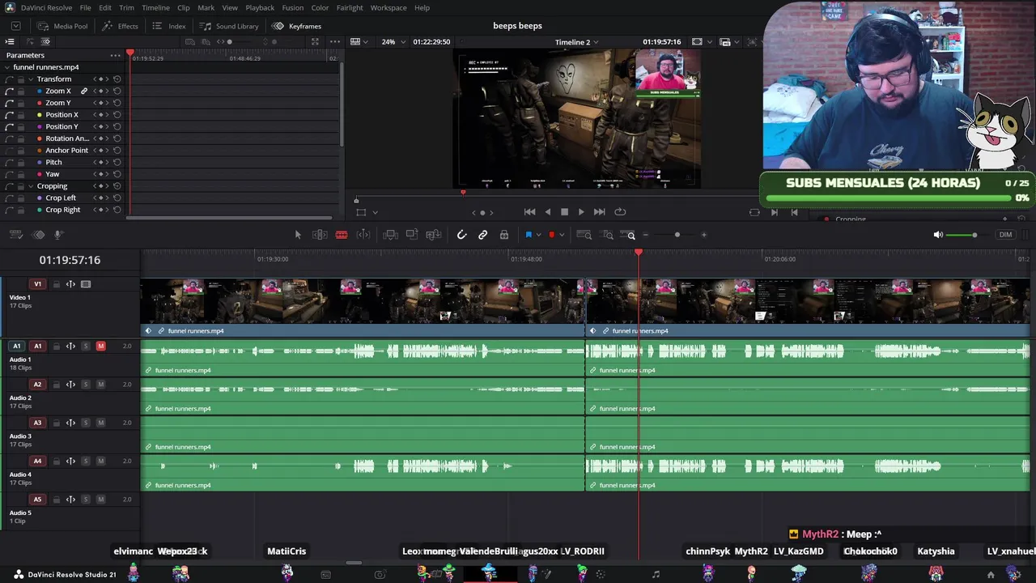Play in reverse in the viewer
Screen dimensions: 1036x583
[547, 212]
